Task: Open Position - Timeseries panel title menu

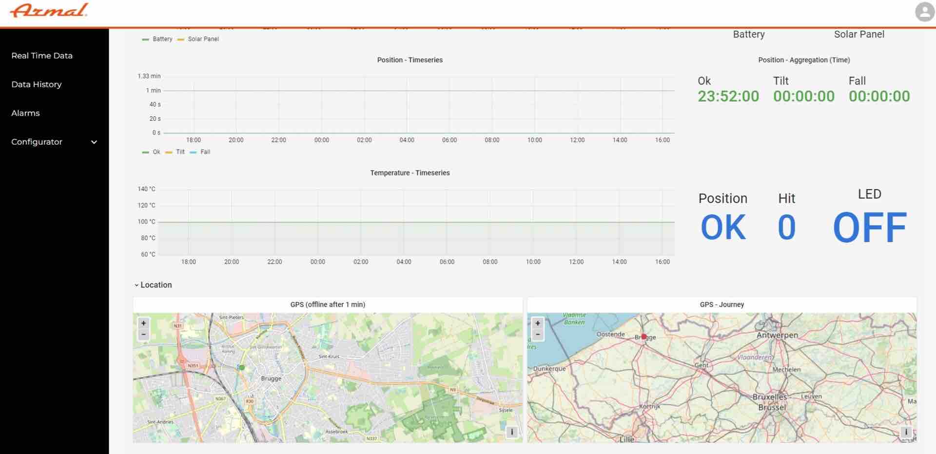Action: 409,60
